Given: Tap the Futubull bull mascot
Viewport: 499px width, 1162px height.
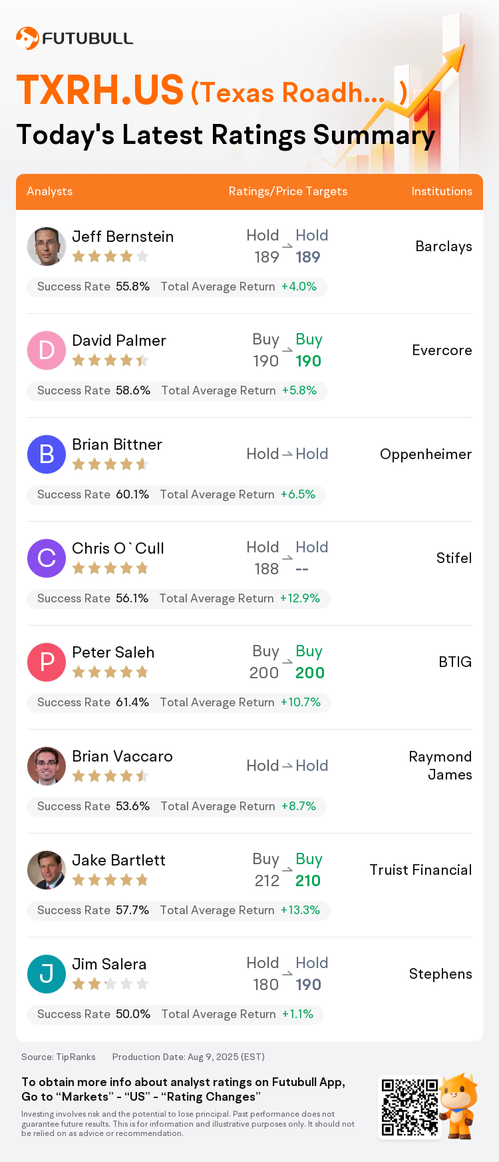Looking at the screenshot, I should 459,1105.
